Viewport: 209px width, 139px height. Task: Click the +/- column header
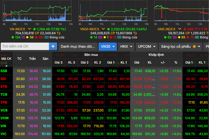[163, 63]
